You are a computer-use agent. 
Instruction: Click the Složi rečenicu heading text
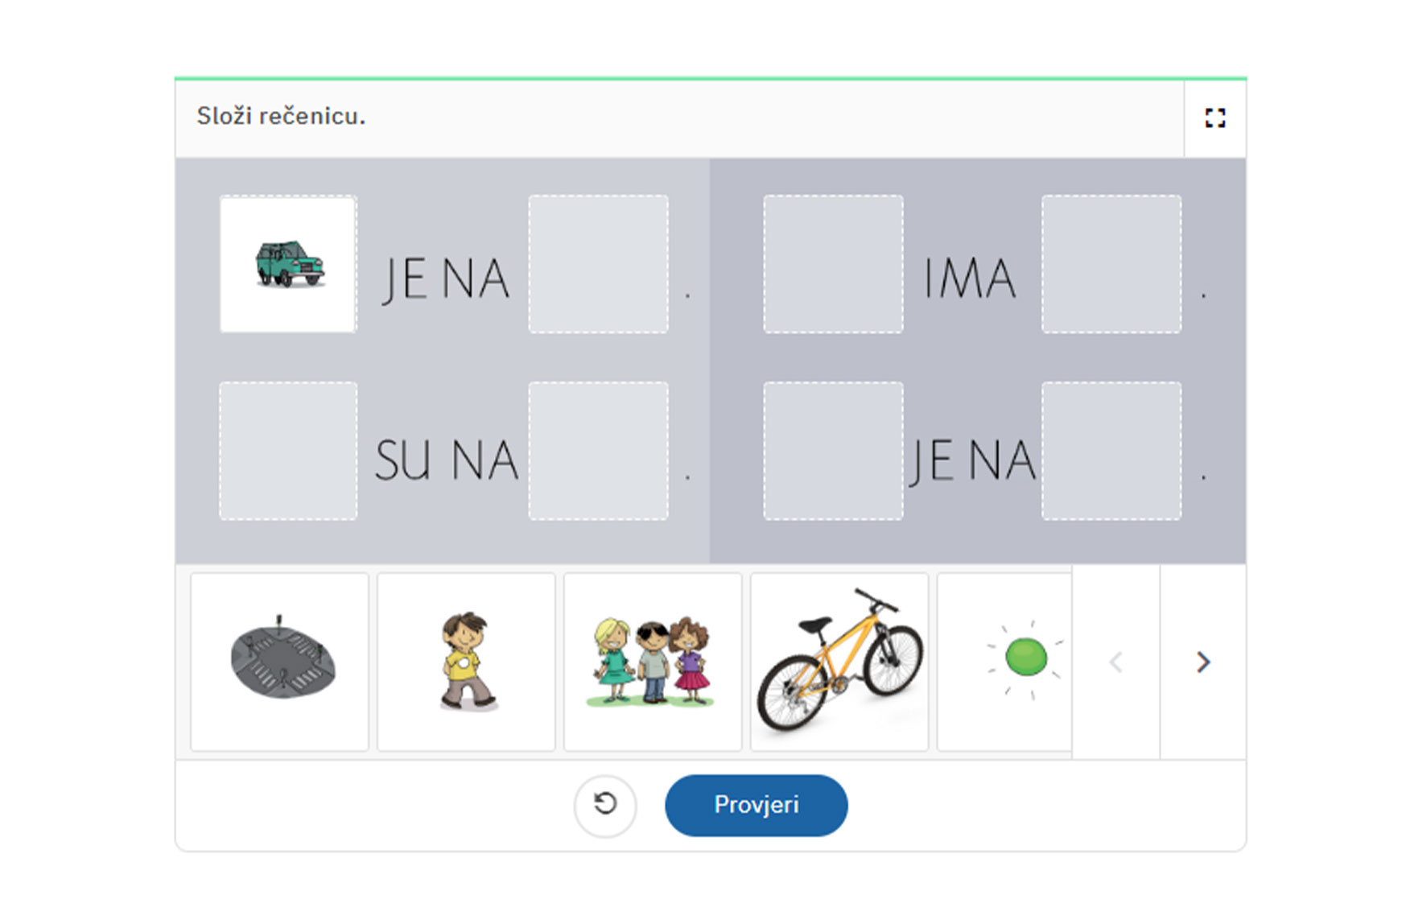coord(281,117)
